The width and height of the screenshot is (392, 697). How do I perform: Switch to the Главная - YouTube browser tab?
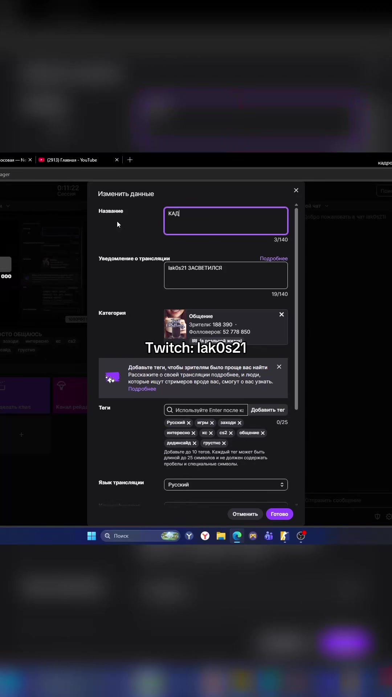72,160
